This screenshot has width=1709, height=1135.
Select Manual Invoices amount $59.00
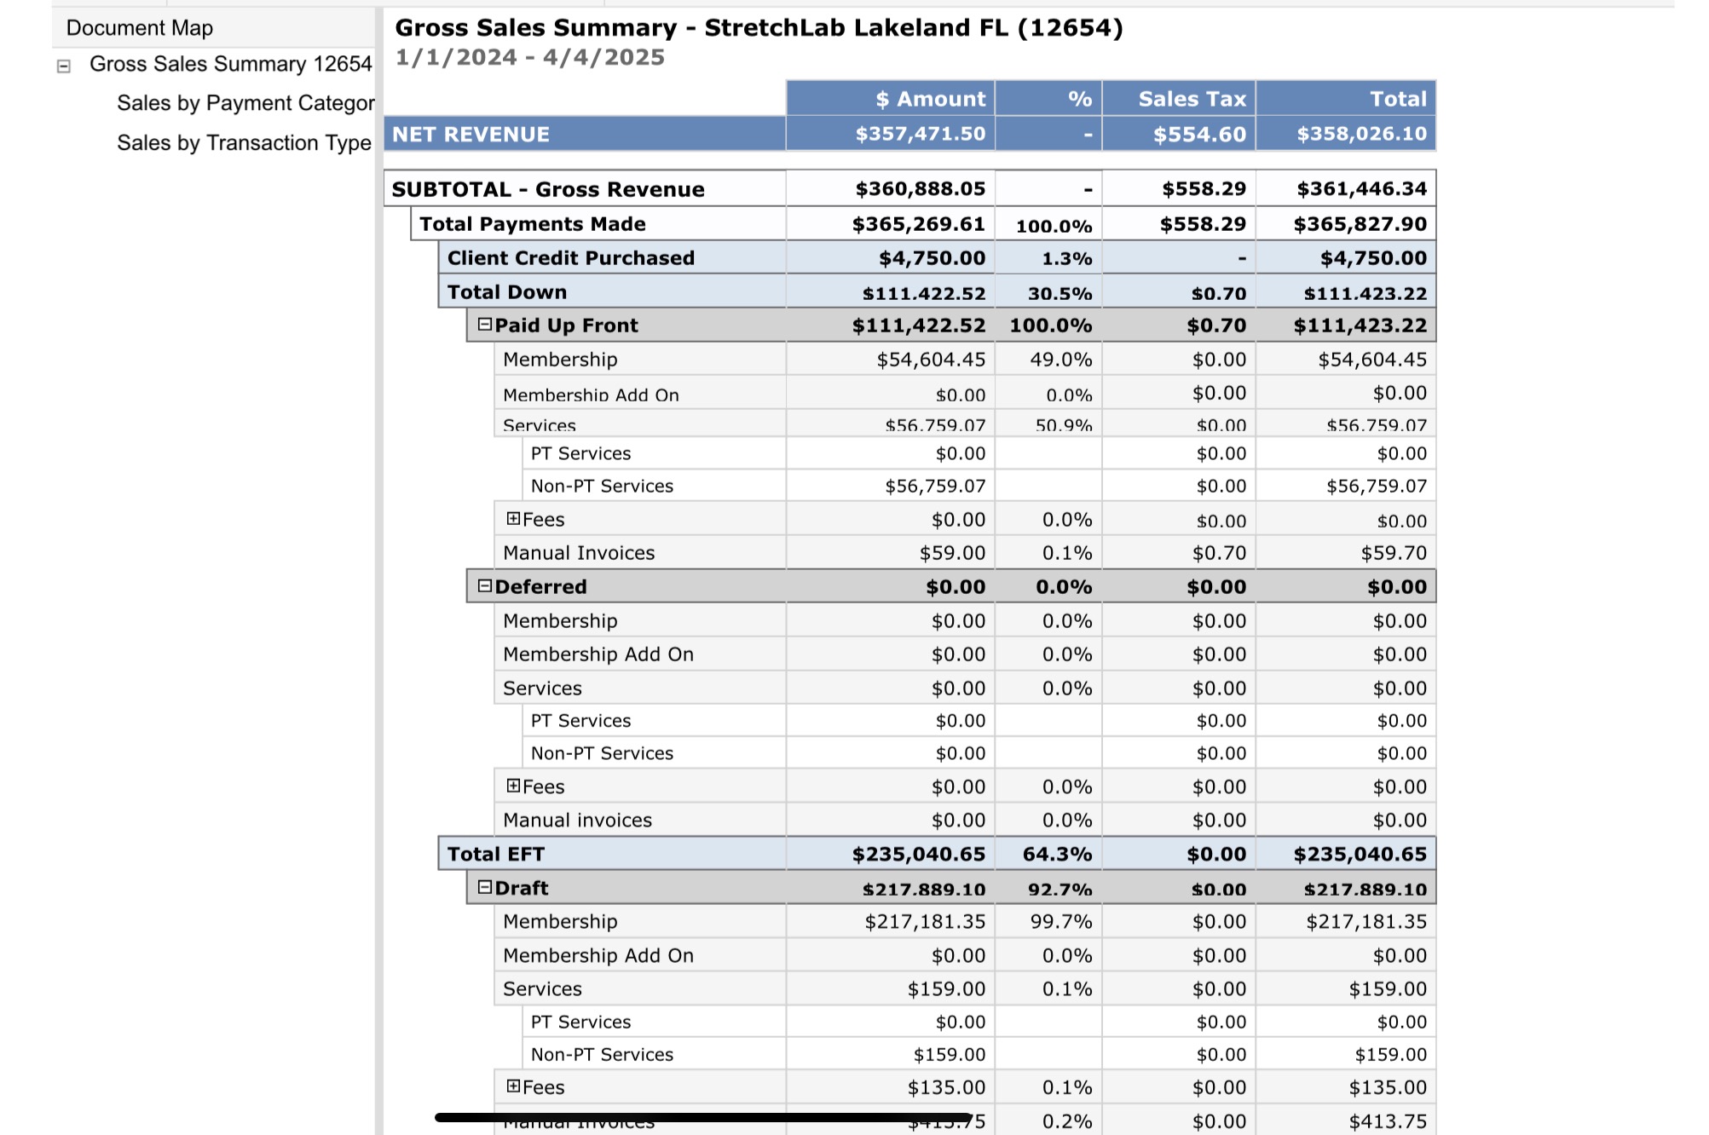(x=952, y=553)
